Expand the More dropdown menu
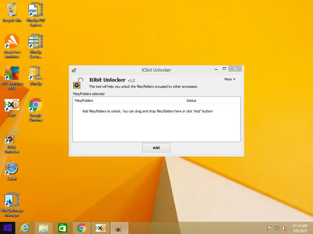Viewport: 313px width, 234px height. tap(230, 79)
